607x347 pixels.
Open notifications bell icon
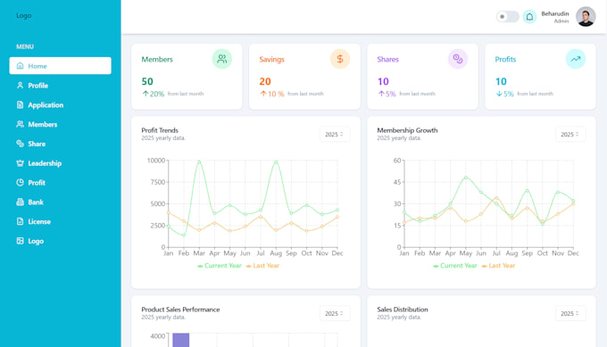tap(529, 17)
